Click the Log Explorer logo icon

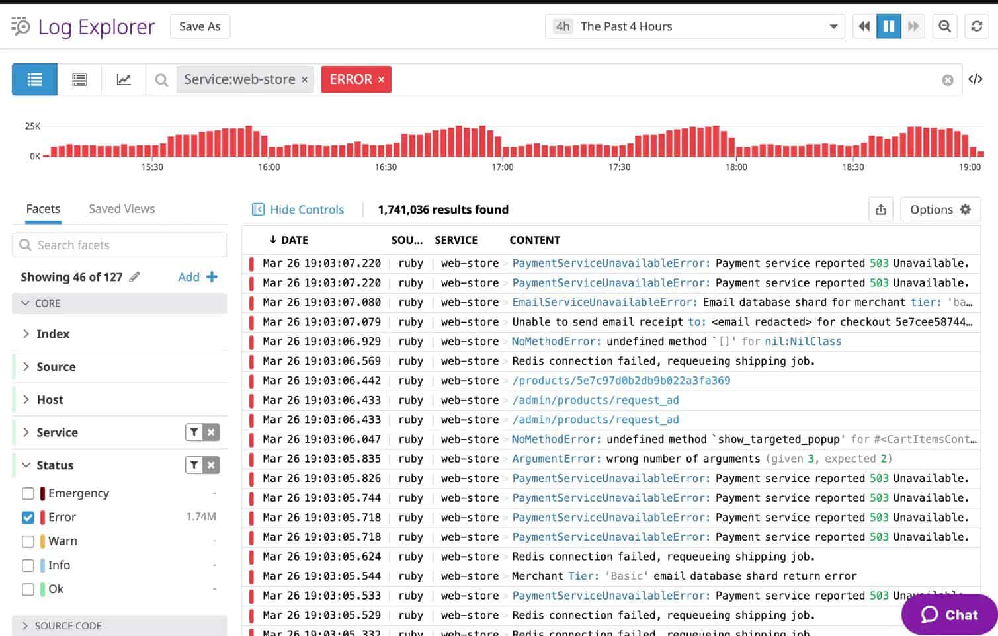[x=21, y=26]
